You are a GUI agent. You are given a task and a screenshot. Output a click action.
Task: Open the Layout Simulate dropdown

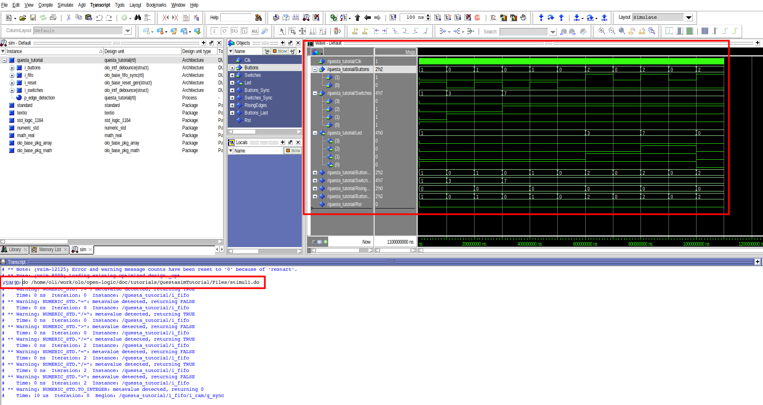689,18
